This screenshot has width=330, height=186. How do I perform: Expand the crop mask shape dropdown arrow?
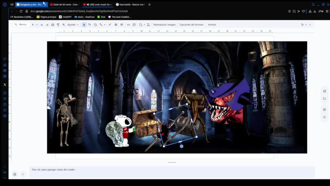144,25
